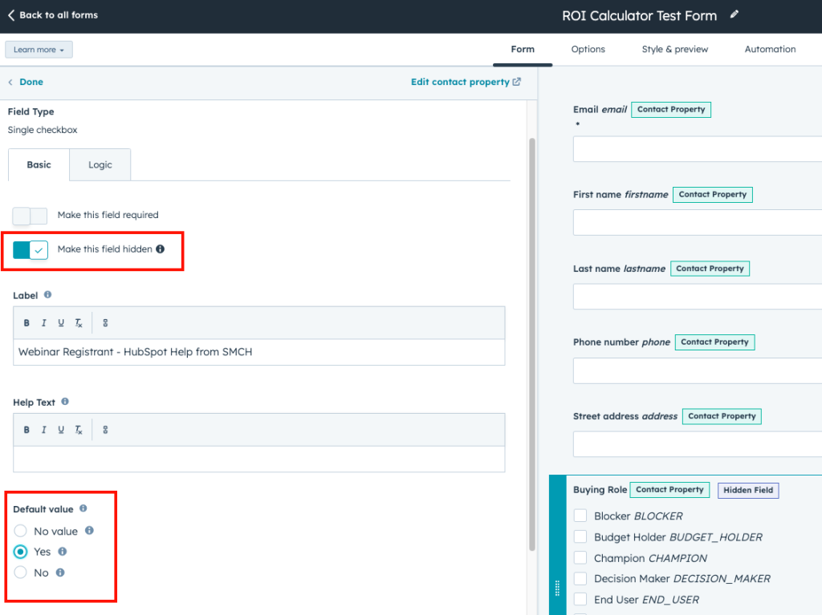822x615 pixels.
Task: Toggle Make this field required switch
Action: (30, 216)
